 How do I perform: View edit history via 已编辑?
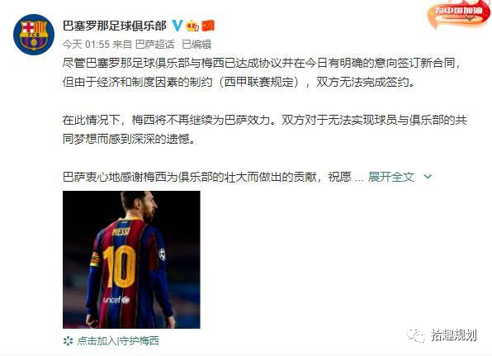(196, 45)
